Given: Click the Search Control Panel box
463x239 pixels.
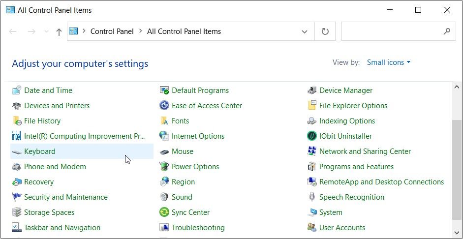Looking at the screenshot, I should [391, 31].
